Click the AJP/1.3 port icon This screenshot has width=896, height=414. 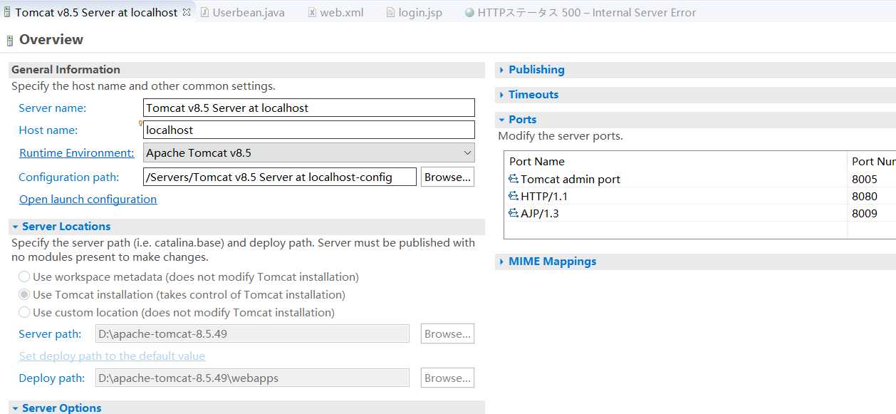[x=514, y=213]
